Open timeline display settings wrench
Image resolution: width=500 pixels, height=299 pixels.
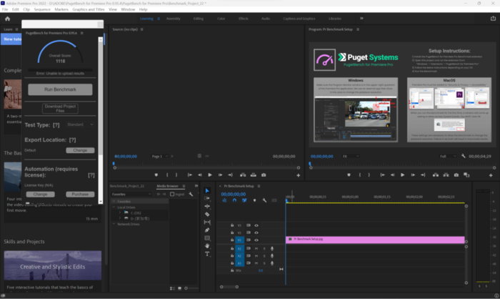264,200
